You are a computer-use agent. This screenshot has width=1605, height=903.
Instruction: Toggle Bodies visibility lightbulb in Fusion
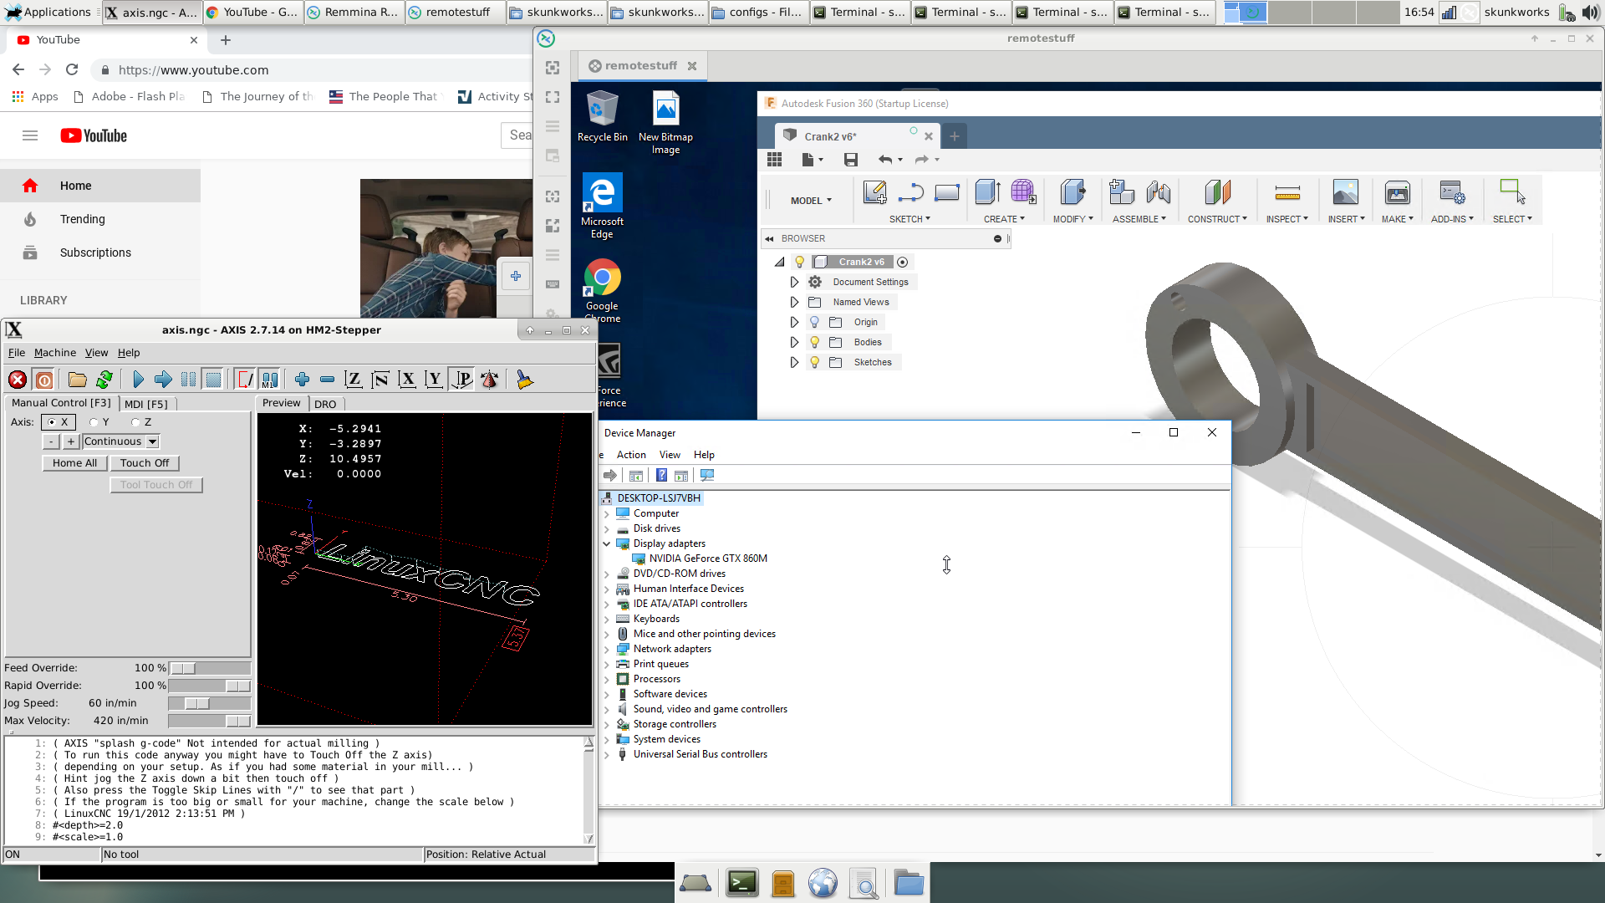coord(814,342)
